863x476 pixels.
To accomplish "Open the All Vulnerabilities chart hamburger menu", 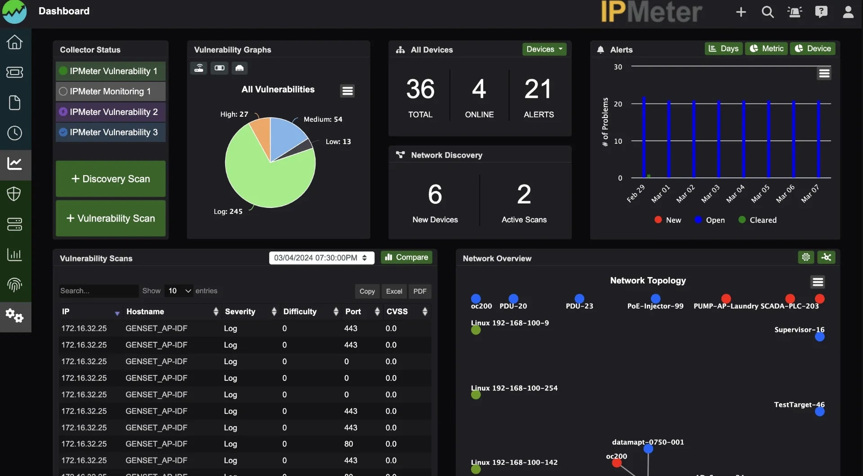I will click(347, 91).
